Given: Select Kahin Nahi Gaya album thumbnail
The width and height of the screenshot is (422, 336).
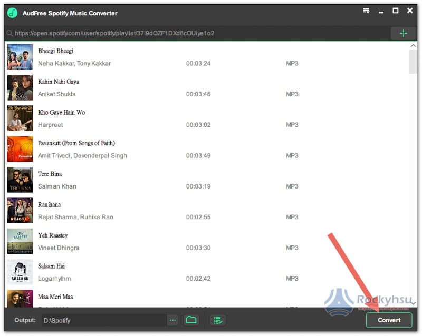Looking at the screenshot, I should click(20, 87).
